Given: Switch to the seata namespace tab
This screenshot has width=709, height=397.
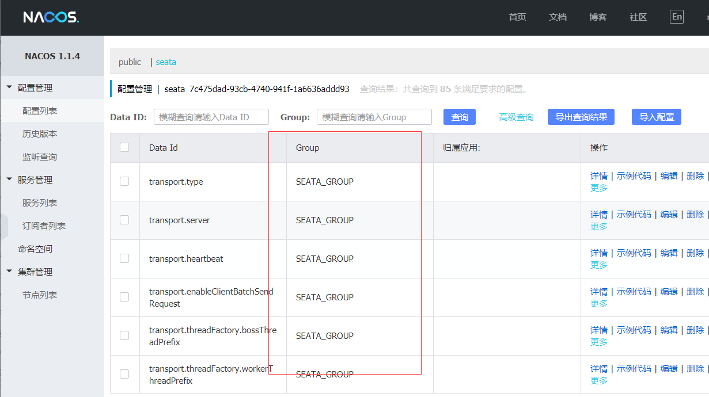Looking at the screenshot, I should 166,62.
